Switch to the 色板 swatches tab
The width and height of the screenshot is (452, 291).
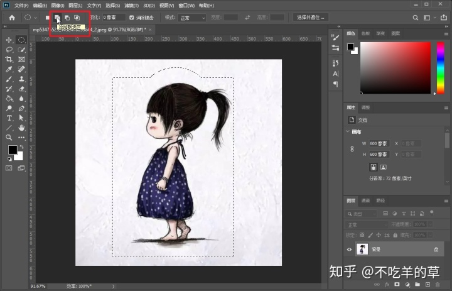click(x=365, y=33)
